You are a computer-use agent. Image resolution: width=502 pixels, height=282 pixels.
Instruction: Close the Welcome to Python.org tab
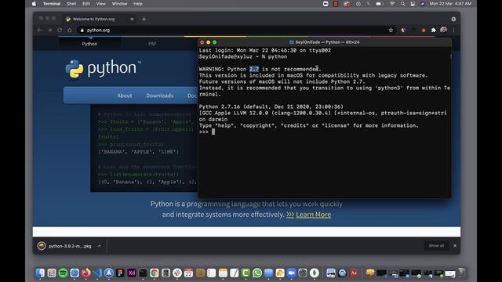click(132, 19)
